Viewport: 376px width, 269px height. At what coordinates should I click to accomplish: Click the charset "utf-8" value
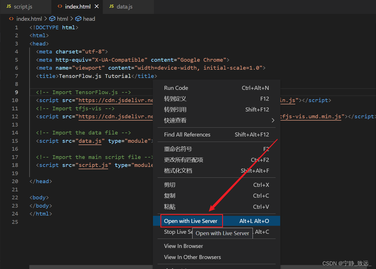(93, 52)
